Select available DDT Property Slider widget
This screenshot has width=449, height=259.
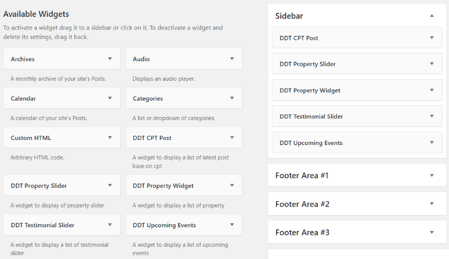coord(39,186)
